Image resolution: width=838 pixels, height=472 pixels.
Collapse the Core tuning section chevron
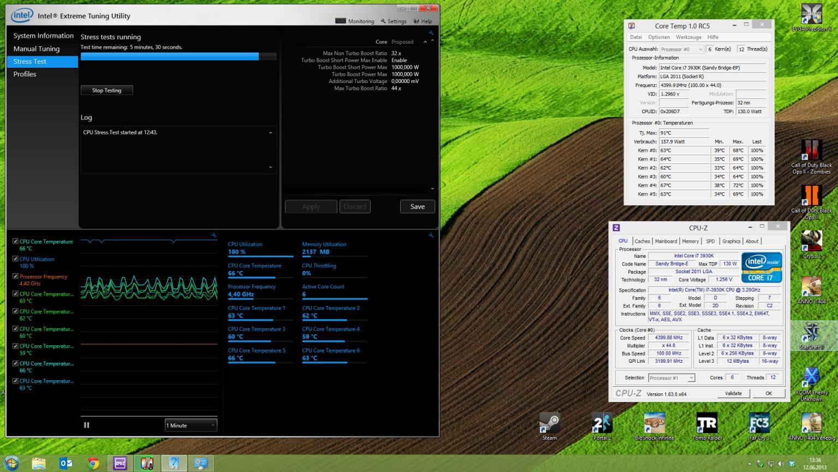[425, 42]
